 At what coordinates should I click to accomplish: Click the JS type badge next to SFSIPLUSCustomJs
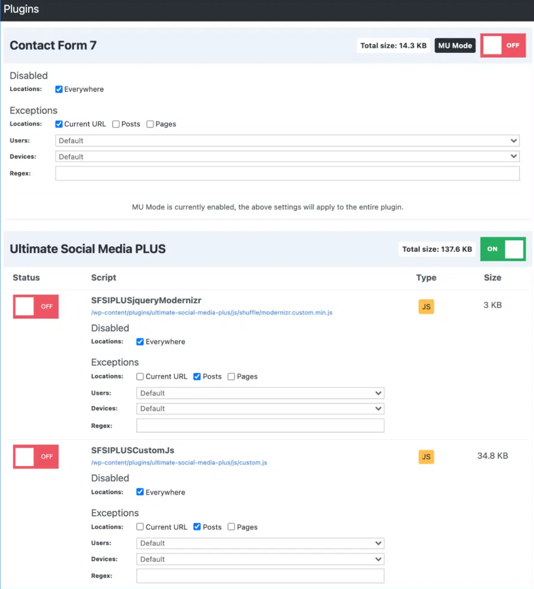426,457
